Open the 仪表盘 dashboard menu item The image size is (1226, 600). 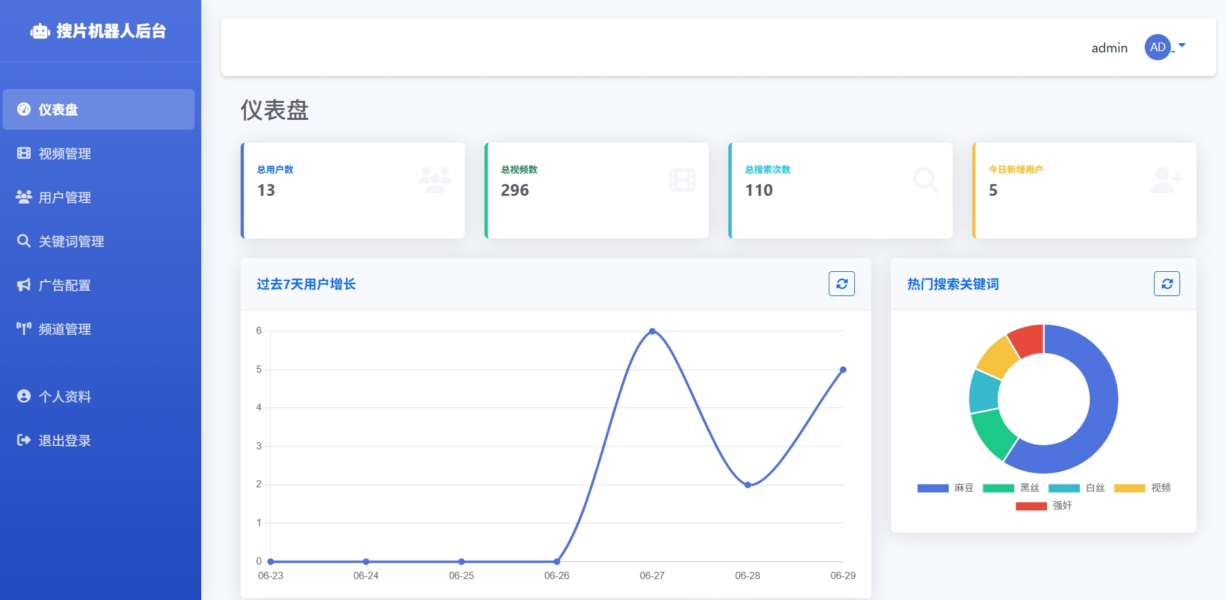pyautogui.click(x=98, y=109)
